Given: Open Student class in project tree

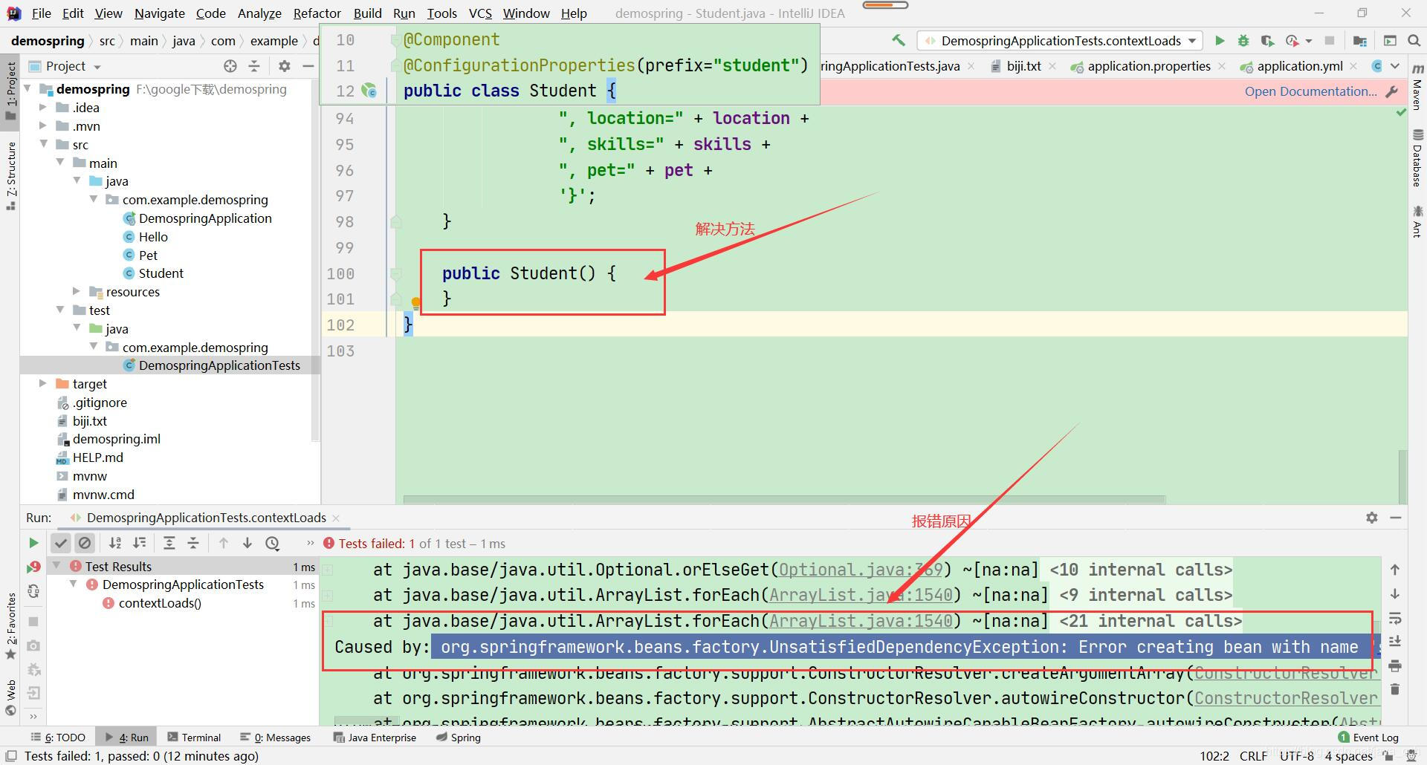Looking at the screenshot, I should [x=161, y=273].
